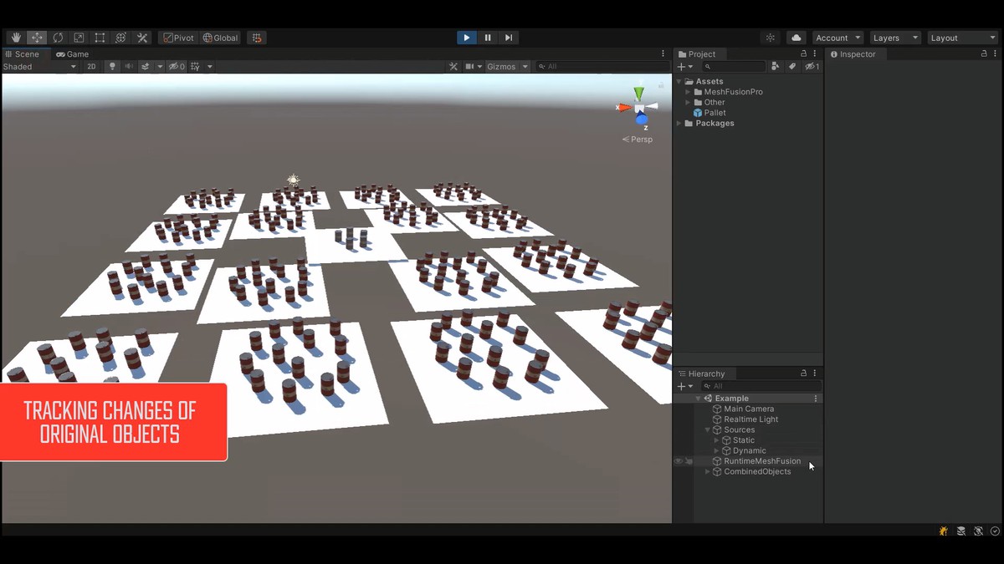Open Hierarchy panel options menu
The height and width of the screenshot is (564, 1004).
point(815,373)
